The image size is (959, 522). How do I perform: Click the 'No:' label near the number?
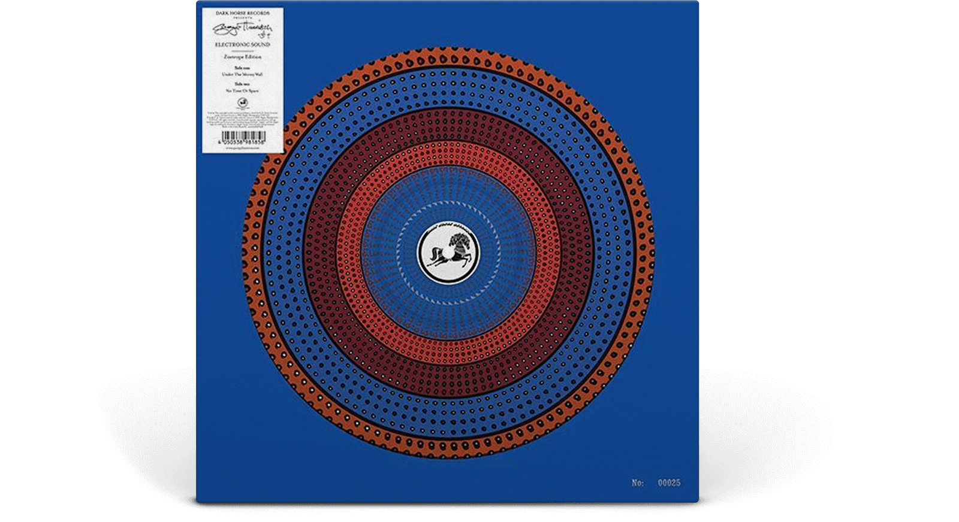(638, 482)
